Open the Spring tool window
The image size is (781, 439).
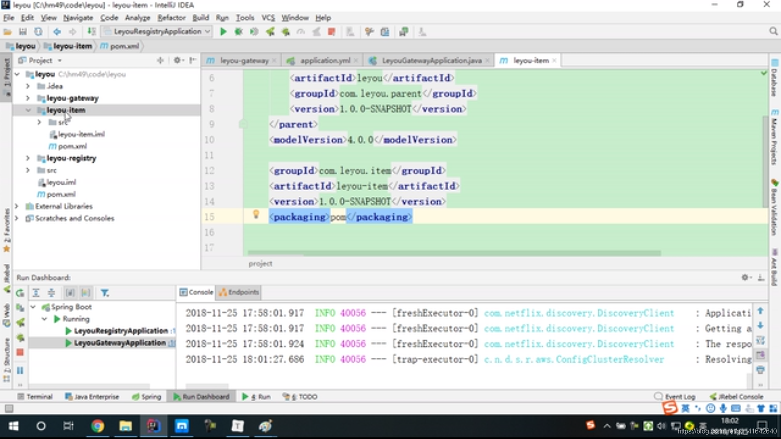(146, 397)
